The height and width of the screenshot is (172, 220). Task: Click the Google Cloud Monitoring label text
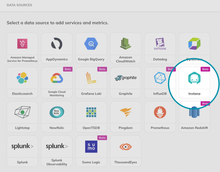[x=57, y=94]
